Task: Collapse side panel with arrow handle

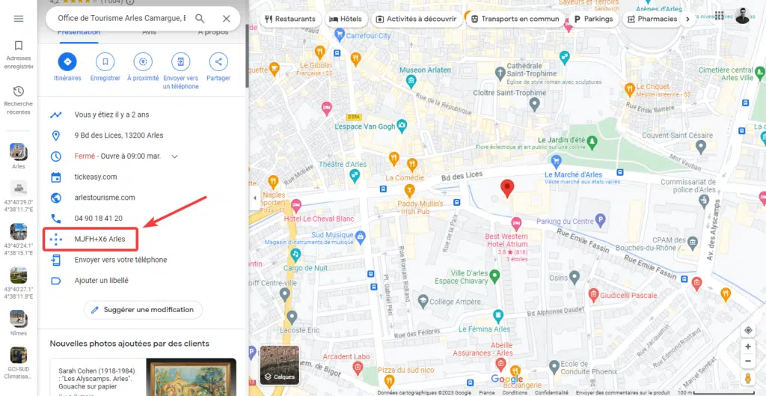Action: click(254, 198)
